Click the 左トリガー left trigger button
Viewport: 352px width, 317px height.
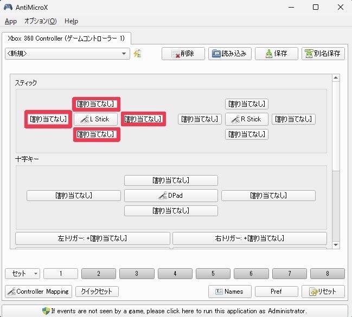(x=93, y=238)
